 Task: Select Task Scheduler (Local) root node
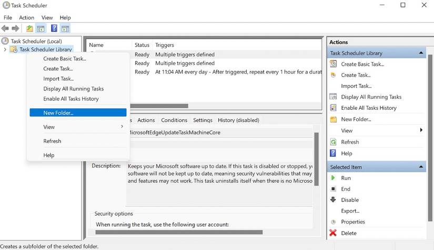(x=36, y=41)
